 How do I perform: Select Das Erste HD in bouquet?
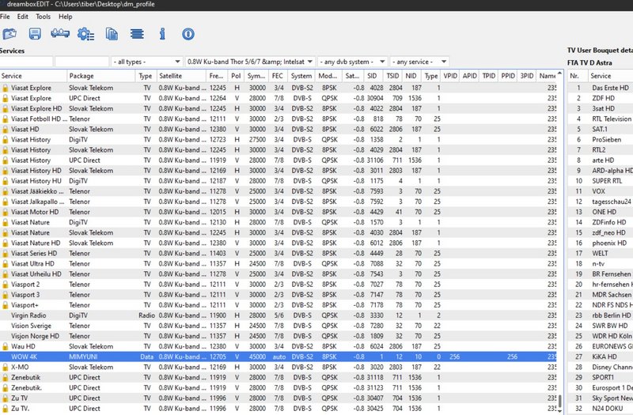pyautogui.click(x=601, y=88)
